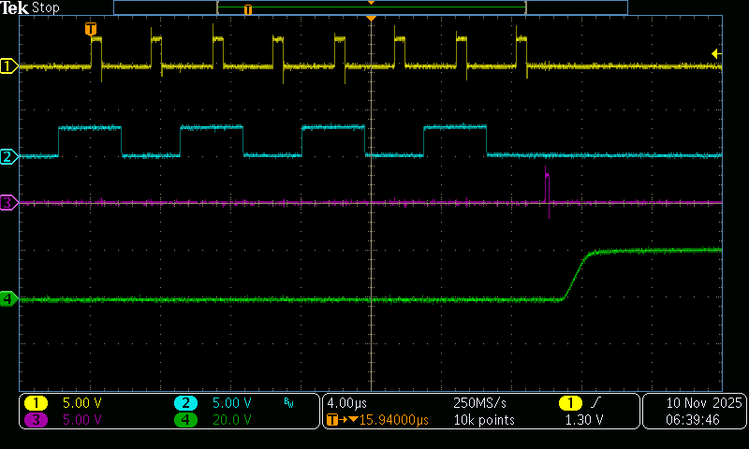Click the T marker in the record overview bar
This screenshot has height=449, width=749.
pos(248,8)
